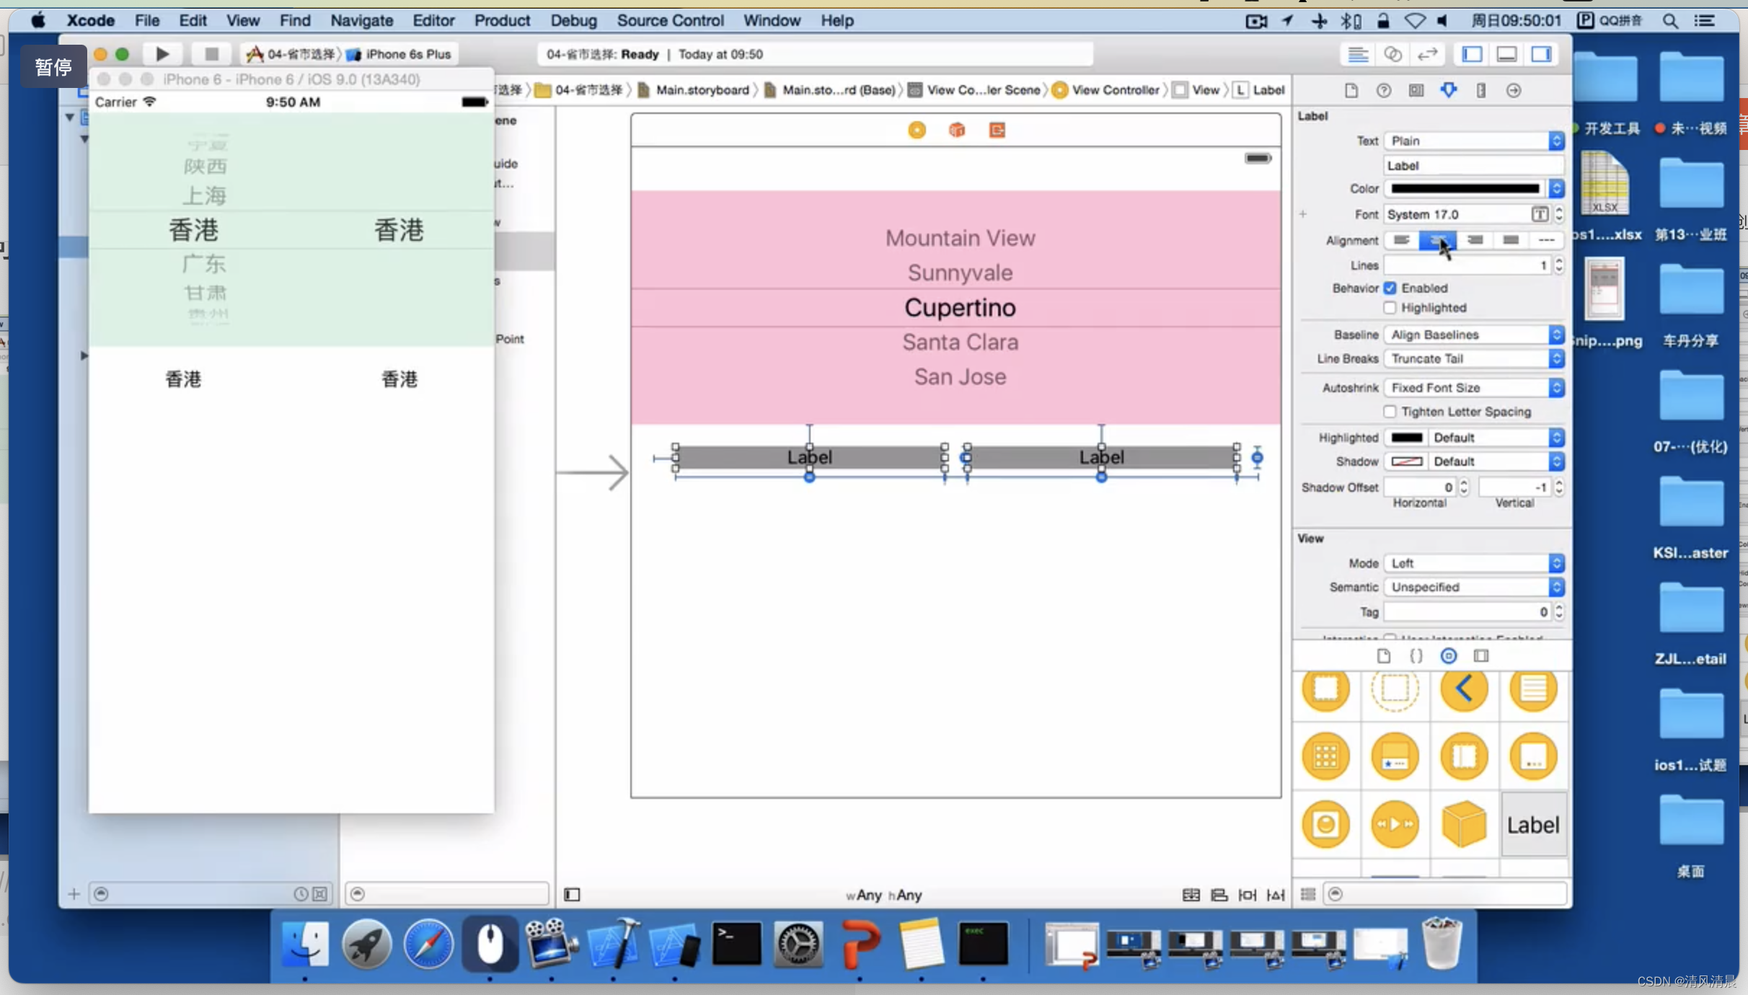Click the wAny hAny size class control
Viewport: 1748px width, 995px height.
883,895
